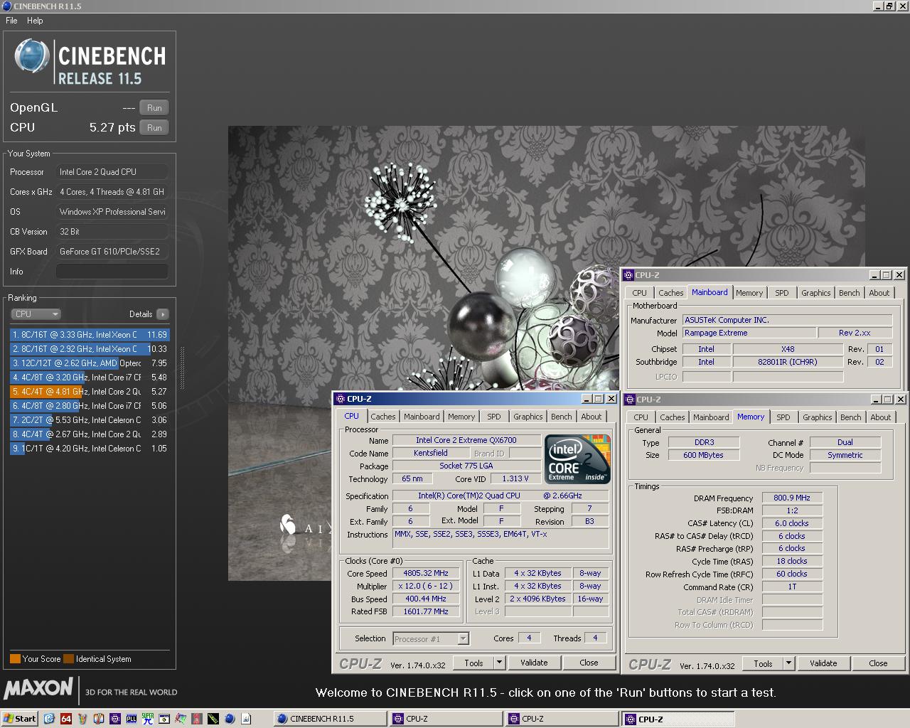Open the Windows Start menu
Image resolution: width=910 pixels, height=728 pixels.
(x=20, y=719)
